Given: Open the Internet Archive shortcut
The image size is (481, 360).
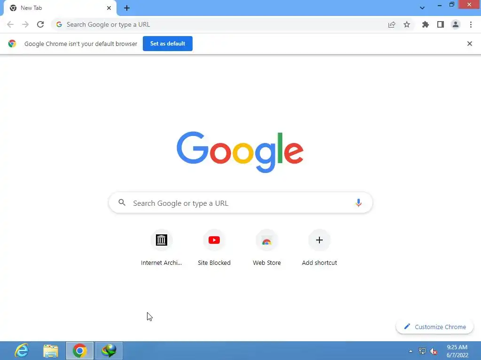Looking at the screenshot, I should (162, 247).
